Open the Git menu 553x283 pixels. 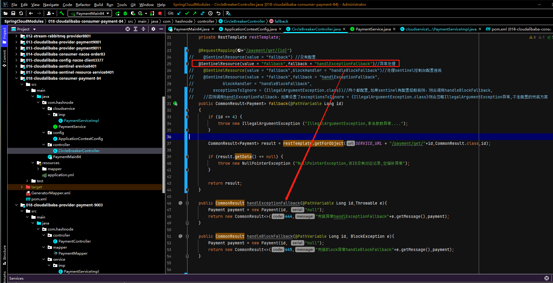click(133, 5)
